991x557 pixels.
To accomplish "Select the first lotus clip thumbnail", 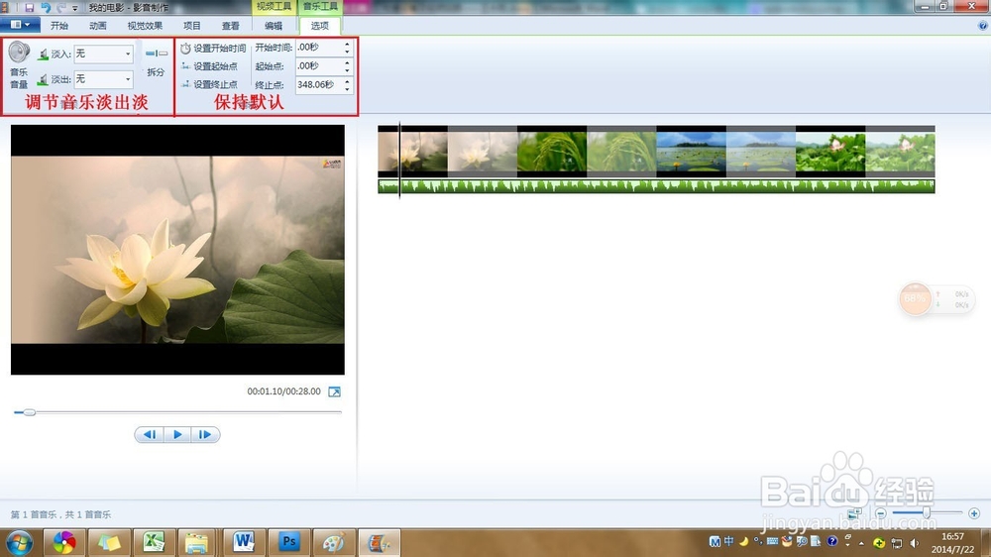I will coord(412,151).
